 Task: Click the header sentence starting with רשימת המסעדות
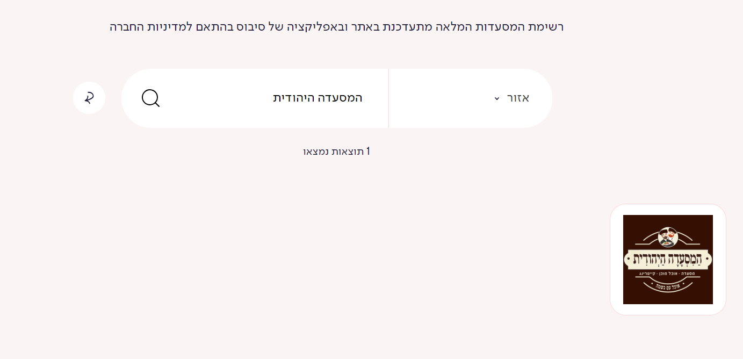(x=337, y=26)
